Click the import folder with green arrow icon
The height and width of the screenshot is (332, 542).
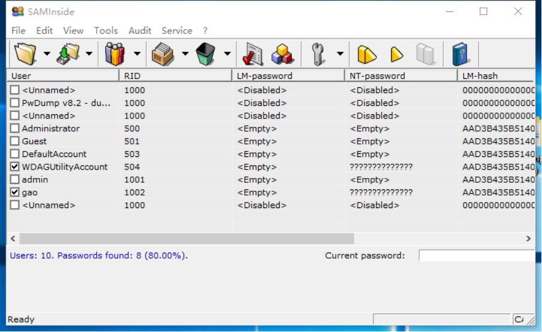pos(68,54)
